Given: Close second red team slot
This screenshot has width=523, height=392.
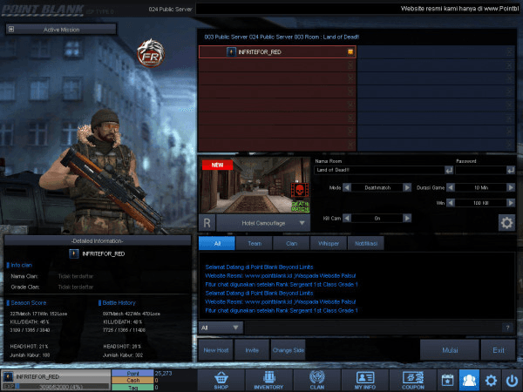Looking at the screenshot, I should [350, 65].
